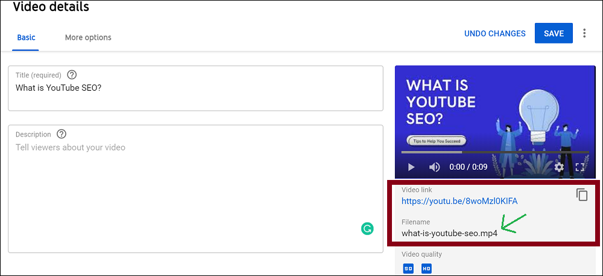Screen dimensions: 603x276
Task: Click the filename what-is-youtube-seo.mp4 text
Action: [x=450, y=233]
